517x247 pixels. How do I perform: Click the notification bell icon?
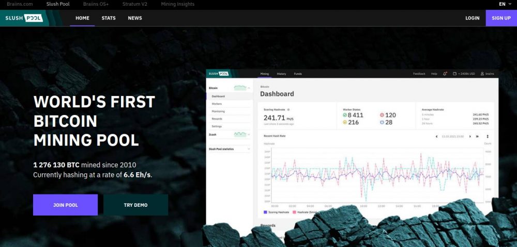tap(445, 74)
